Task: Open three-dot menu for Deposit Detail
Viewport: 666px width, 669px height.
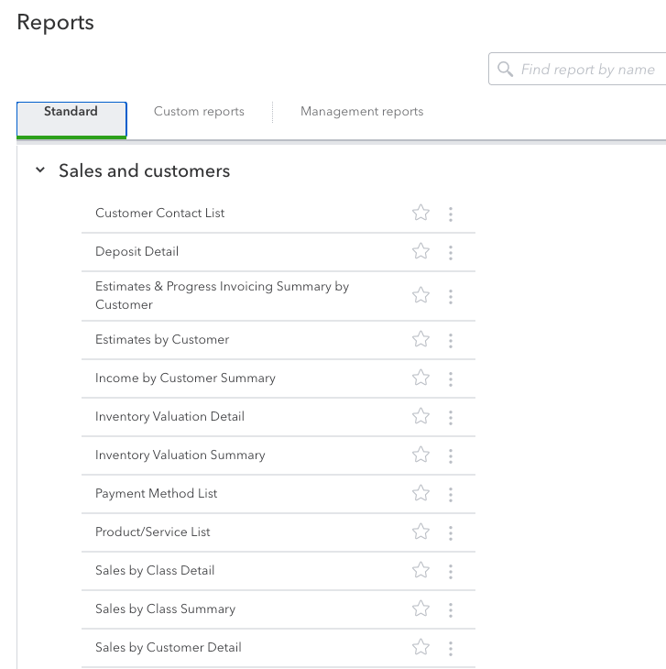Action: coord(451,253)
